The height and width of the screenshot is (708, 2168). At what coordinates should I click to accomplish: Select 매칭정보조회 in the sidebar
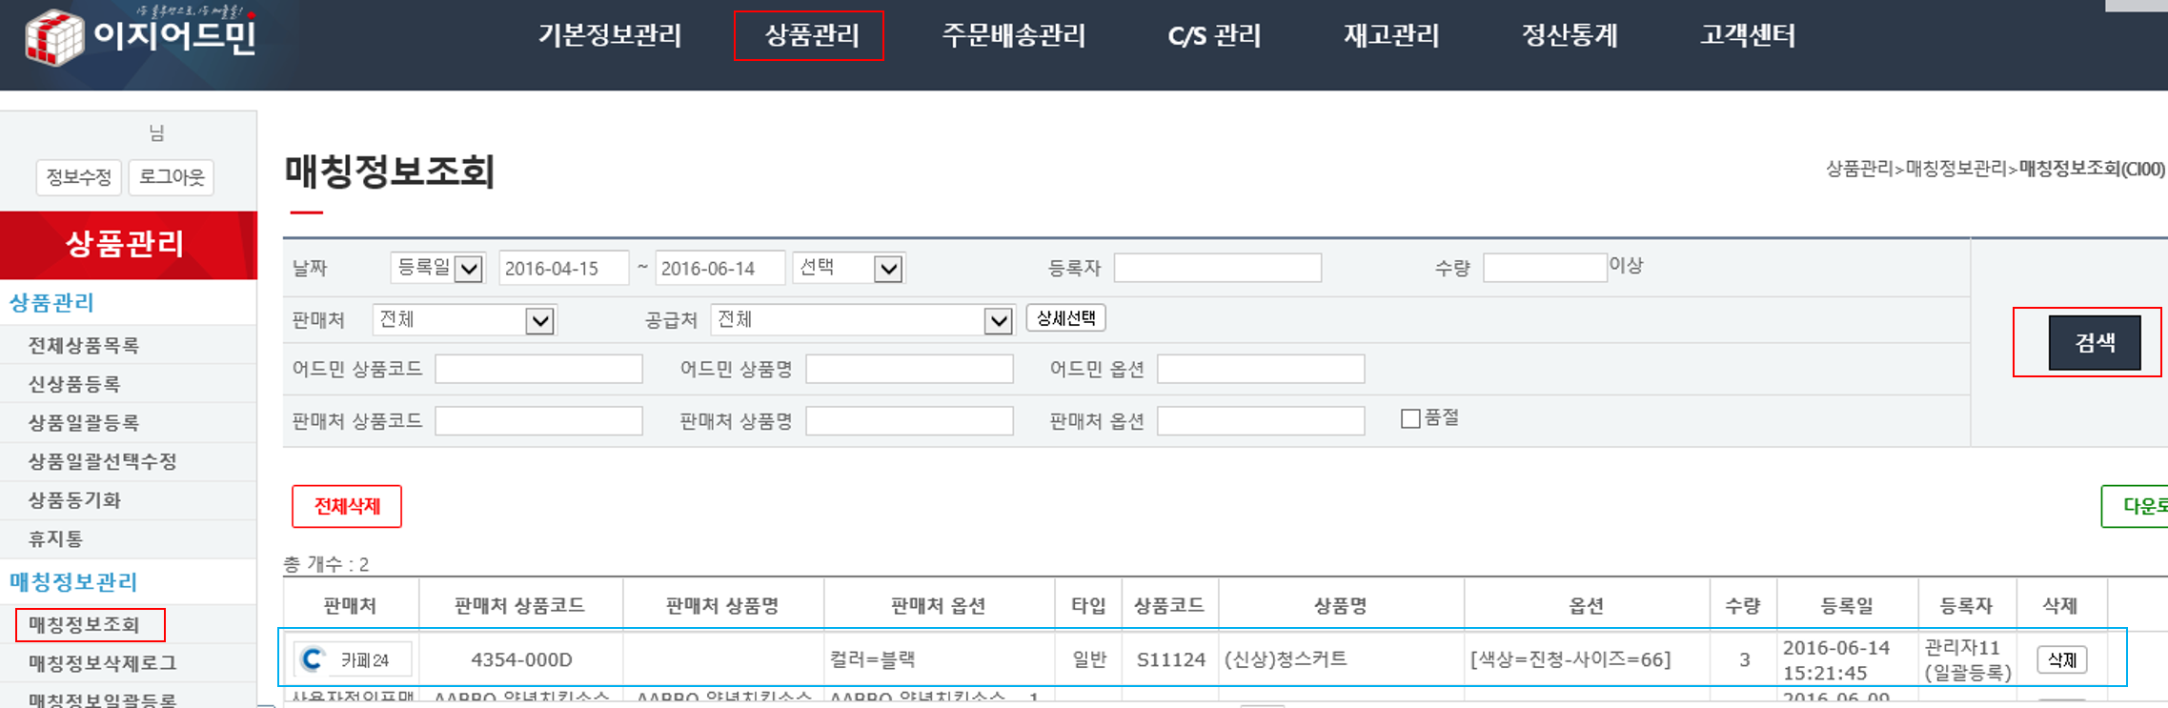click(x=85, y=624)
